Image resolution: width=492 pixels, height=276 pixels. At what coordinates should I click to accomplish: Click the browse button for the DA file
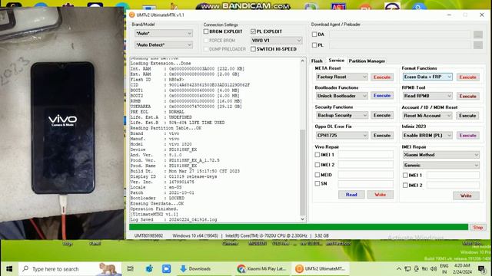click(x=478, y=34)
